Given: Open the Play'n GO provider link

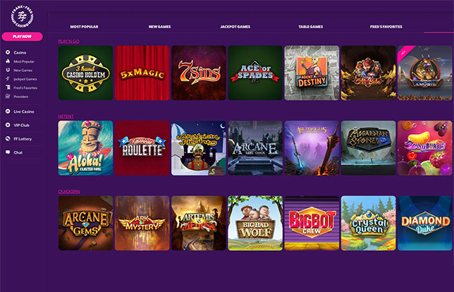Looking at the screenshot, I should 68,42.
